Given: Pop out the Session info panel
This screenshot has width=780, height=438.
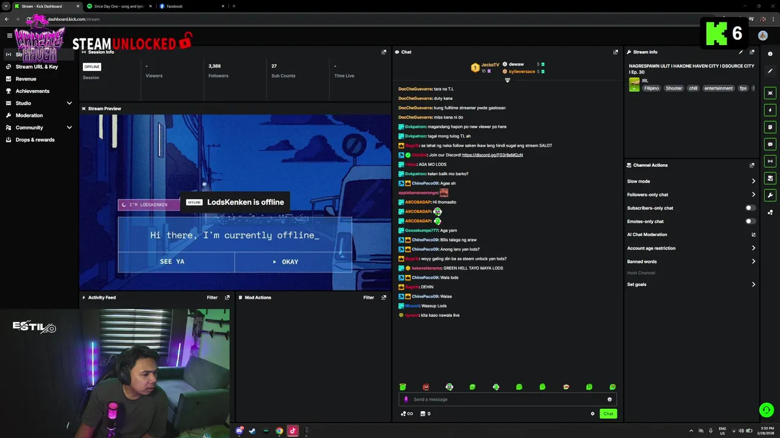Looking at the screenshot, I should [x=383, y=52].
